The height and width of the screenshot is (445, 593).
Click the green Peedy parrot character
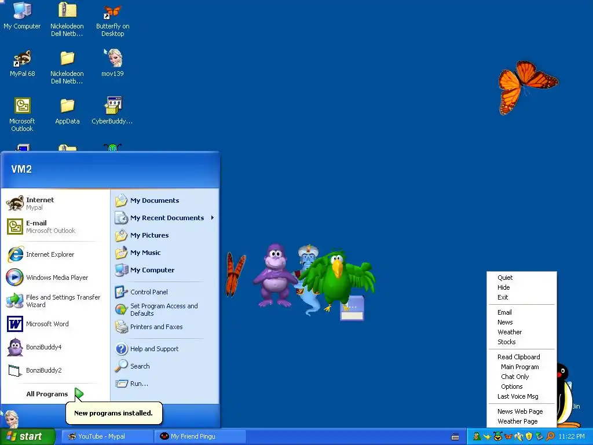coord(338,279)
